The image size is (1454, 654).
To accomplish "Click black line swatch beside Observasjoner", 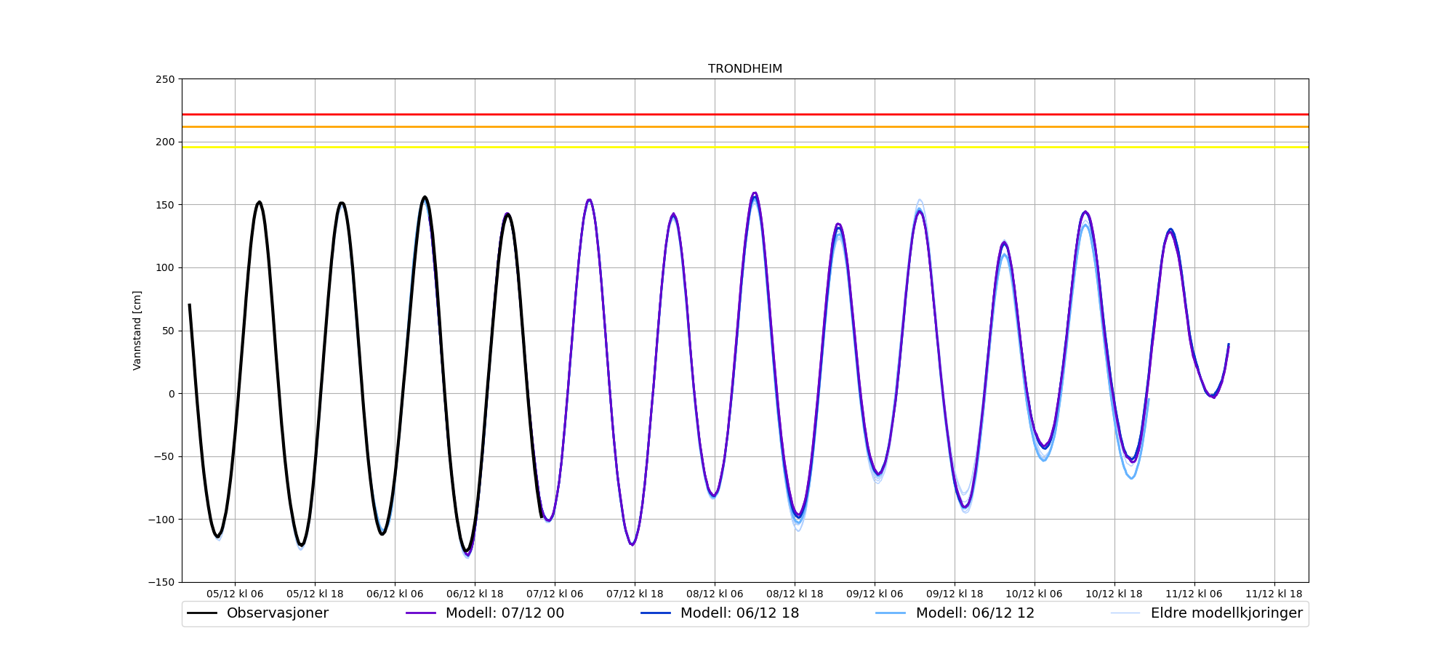I will (202, 613).
